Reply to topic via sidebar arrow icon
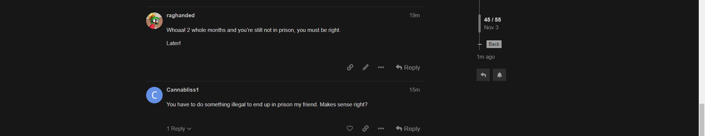705x136 pixels. point(483,75)
